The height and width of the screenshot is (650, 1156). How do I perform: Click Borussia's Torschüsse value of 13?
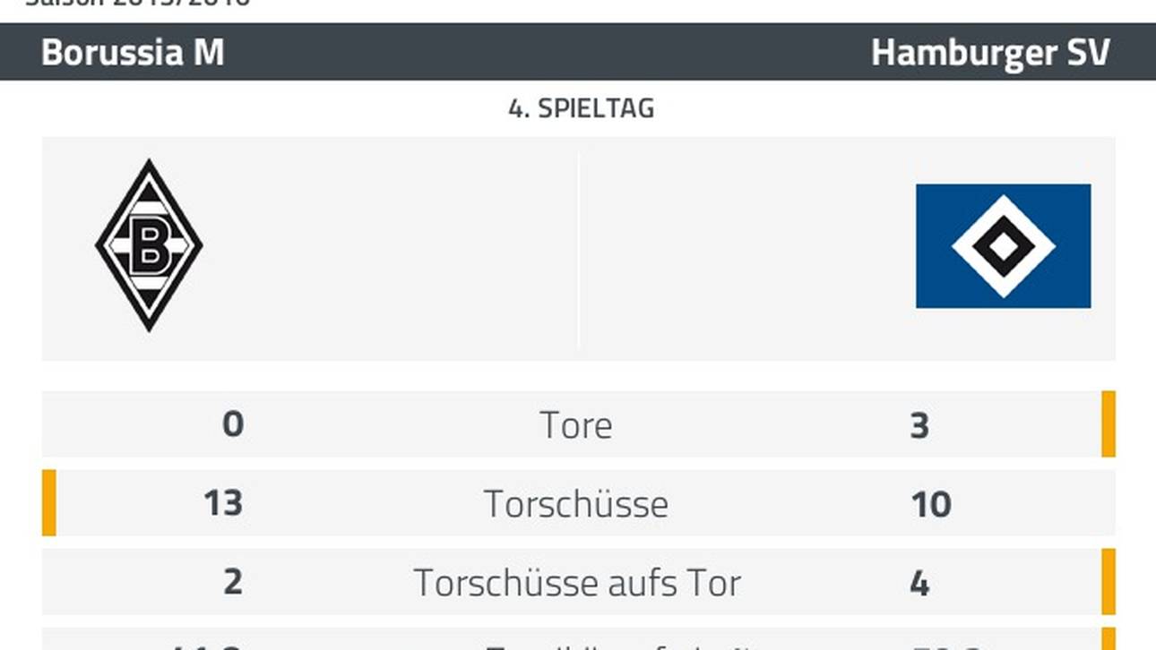click(222, 503)
